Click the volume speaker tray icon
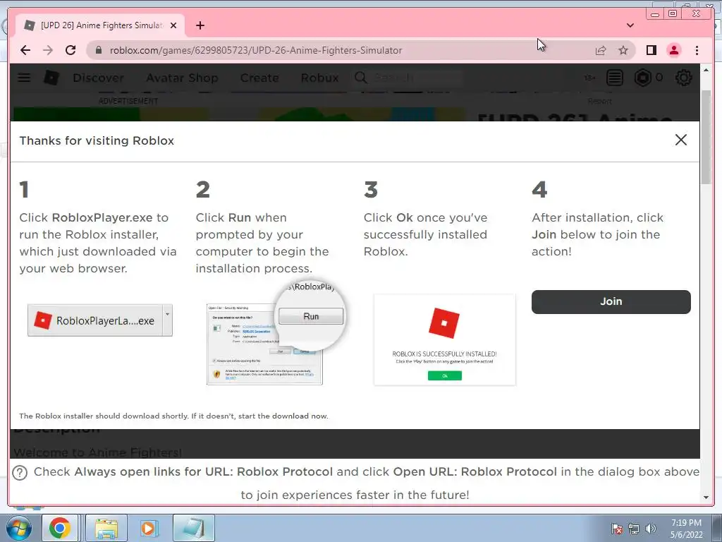Viewport: 722px width, 542px height. pyautogui.click(x=650, y=529)
